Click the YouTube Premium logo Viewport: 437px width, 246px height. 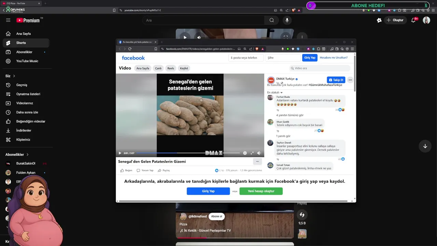[28, 20]
